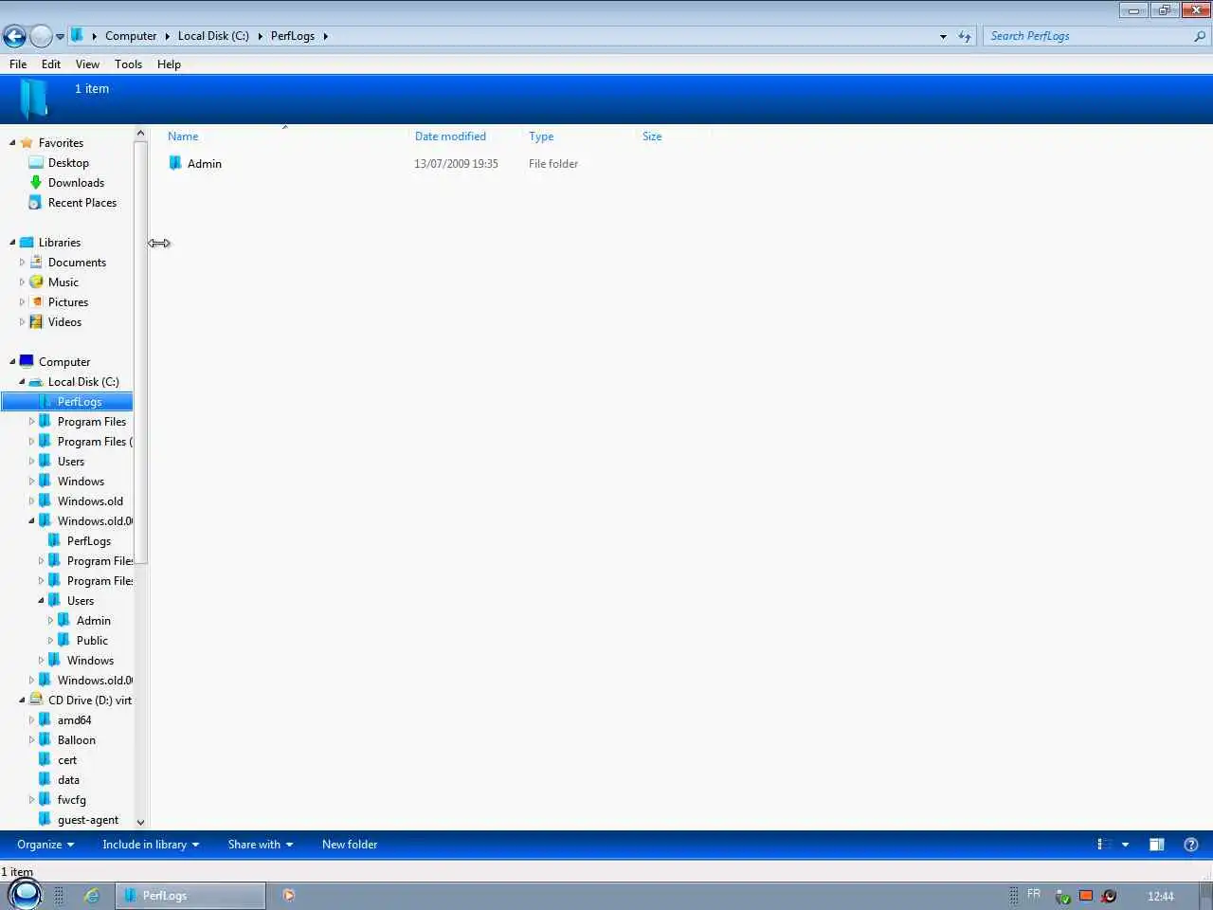Open the Share with menu
This screenshot has width=1213, height=910.
tap(261, 845)
